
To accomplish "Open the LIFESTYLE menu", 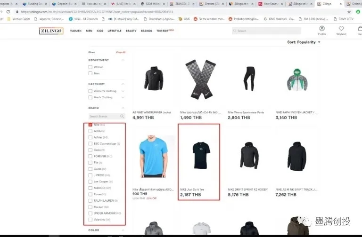I will (114, 31).
